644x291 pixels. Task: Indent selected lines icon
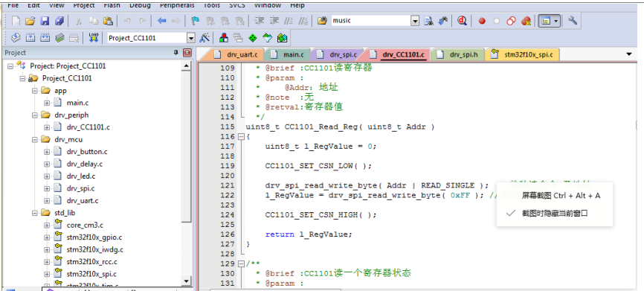pyautogui.click(x=259, y=21)
